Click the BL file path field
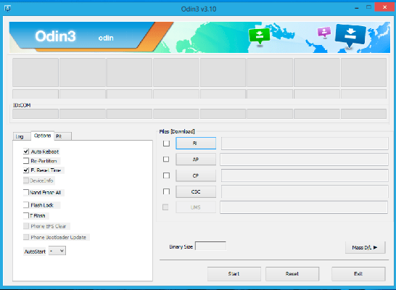396x290 pixels. pos(305,143)
